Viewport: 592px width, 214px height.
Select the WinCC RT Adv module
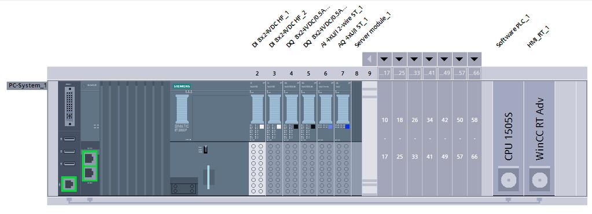(x=539, y=138)
